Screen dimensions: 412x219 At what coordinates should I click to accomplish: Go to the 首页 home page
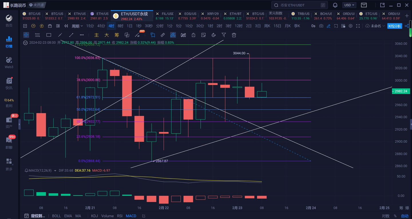tap(9, 21)
